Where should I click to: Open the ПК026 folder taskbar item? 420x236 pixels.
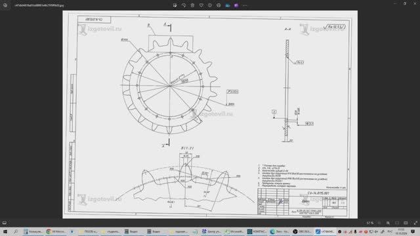click(89, 231)
